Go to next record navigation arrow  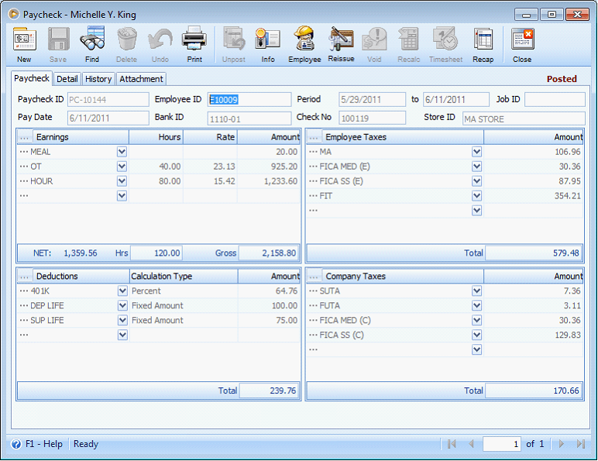(561, 444)
